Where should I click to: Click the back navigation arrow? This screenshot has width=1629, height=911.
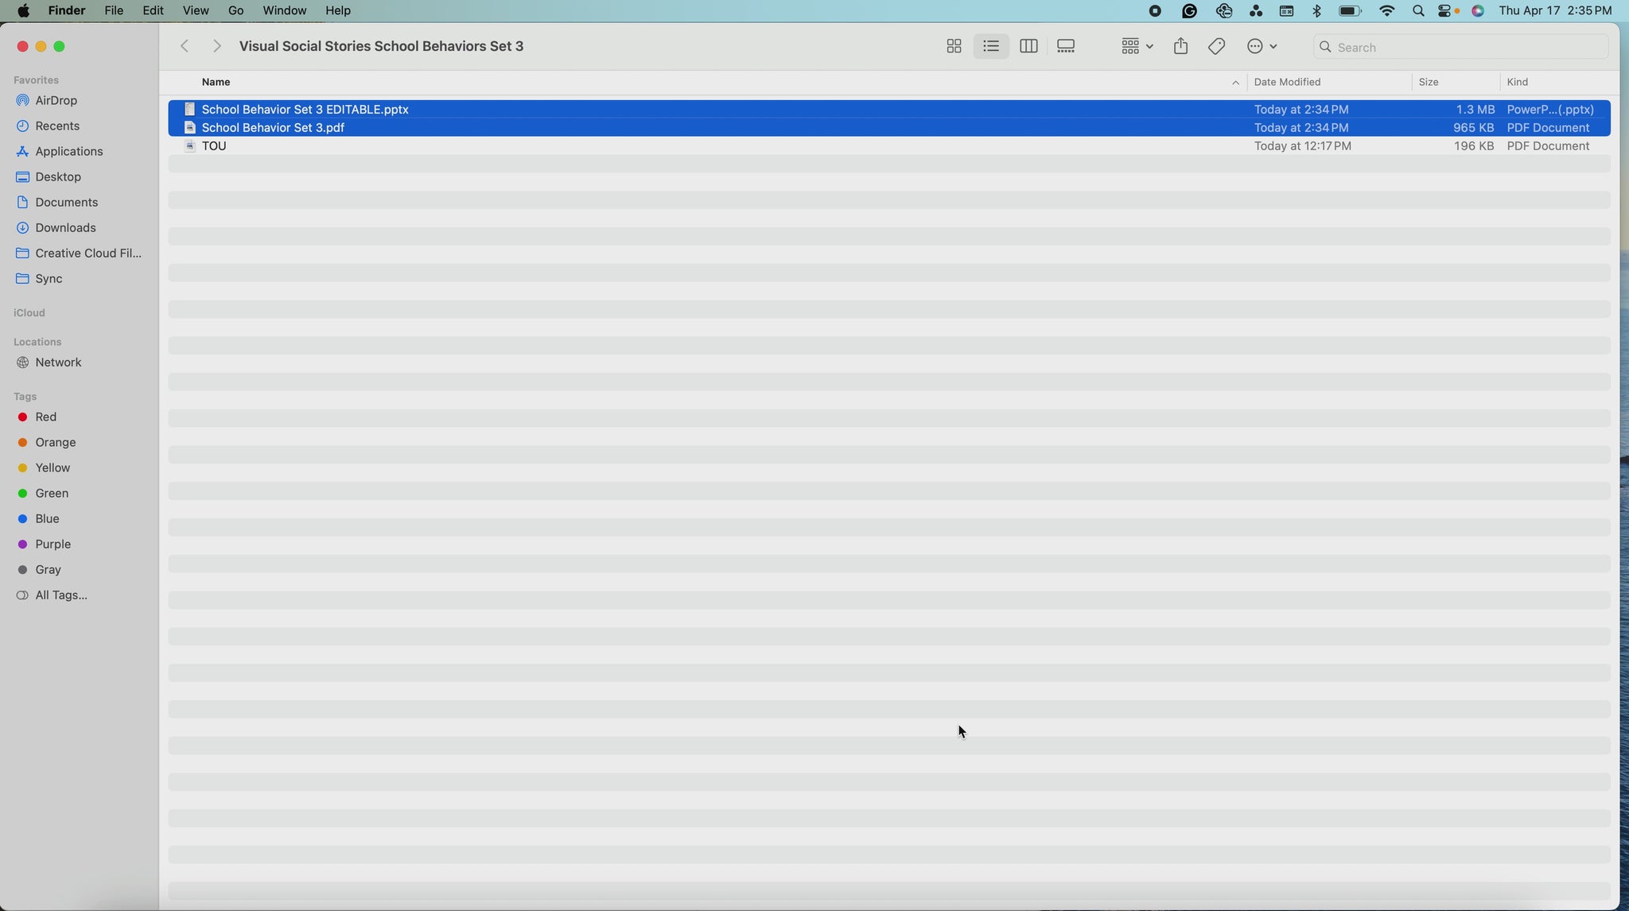[185, 47]
